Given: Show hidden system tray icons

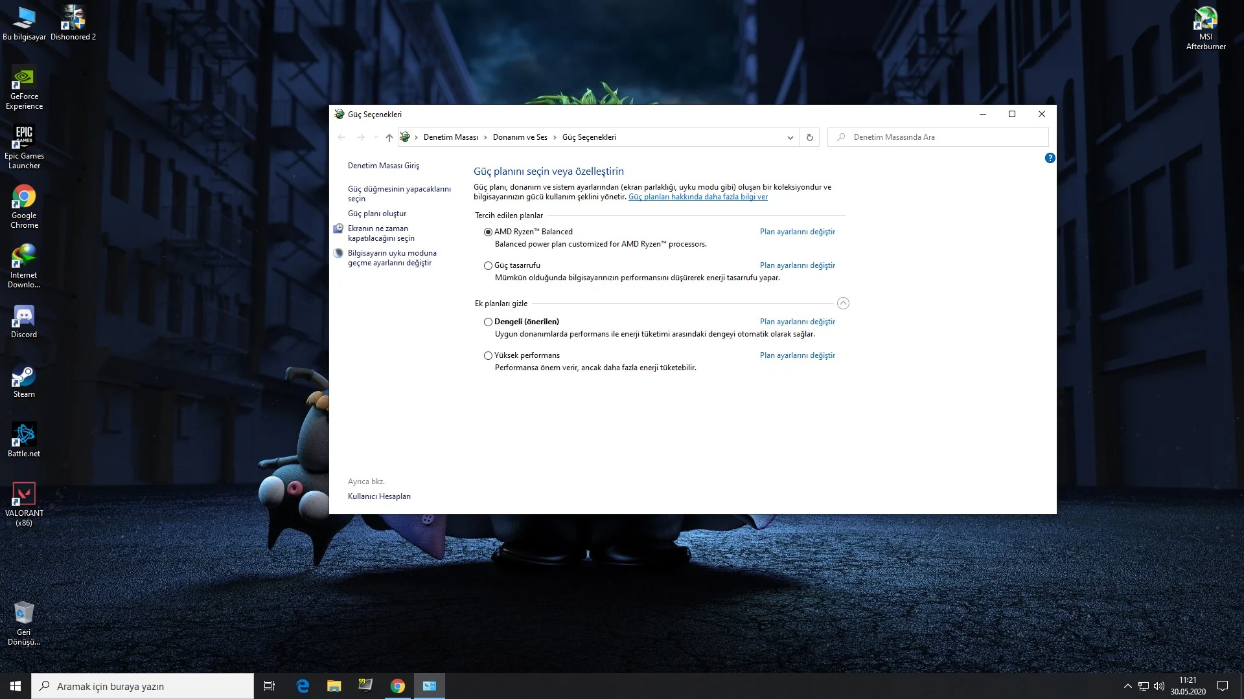Looking at the screenshot, I should coord(1127,686).
